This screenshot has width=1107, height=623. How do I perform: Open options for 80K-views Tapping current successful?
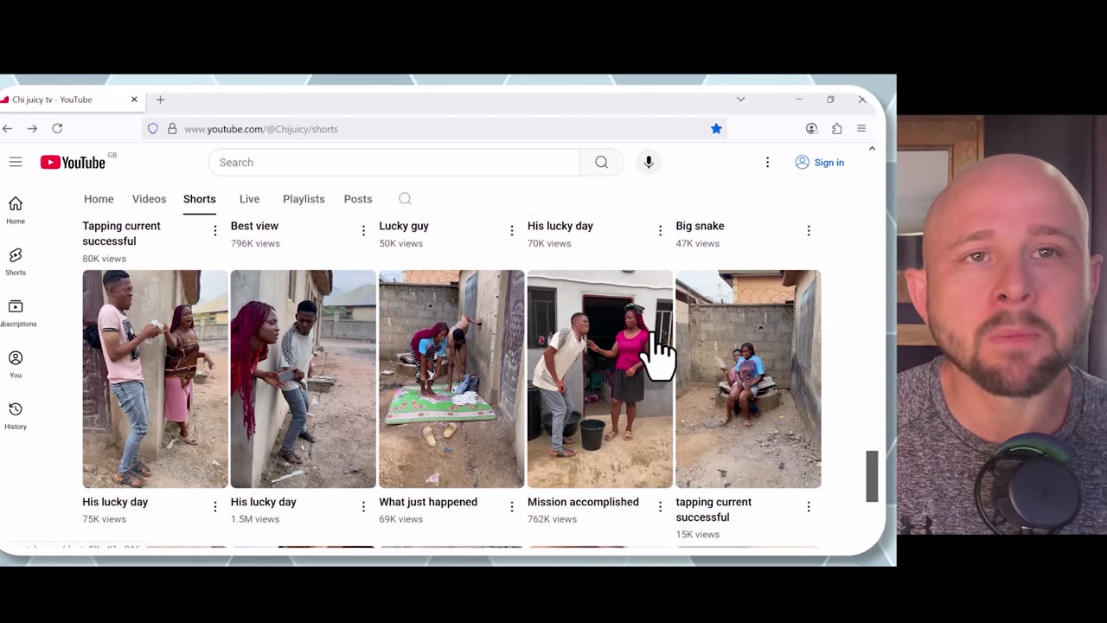[x=215, y=230]
